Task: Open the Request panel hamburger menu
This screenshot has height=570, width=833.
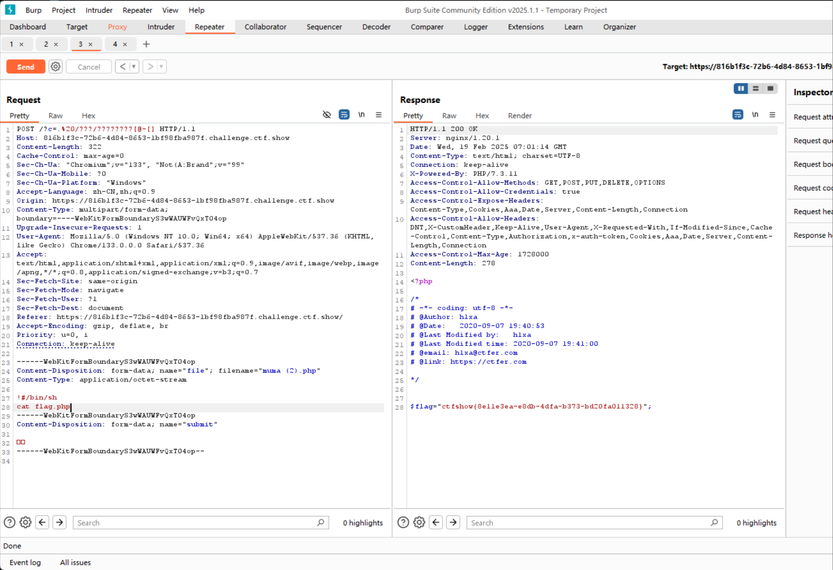Action: pos(378,115)
